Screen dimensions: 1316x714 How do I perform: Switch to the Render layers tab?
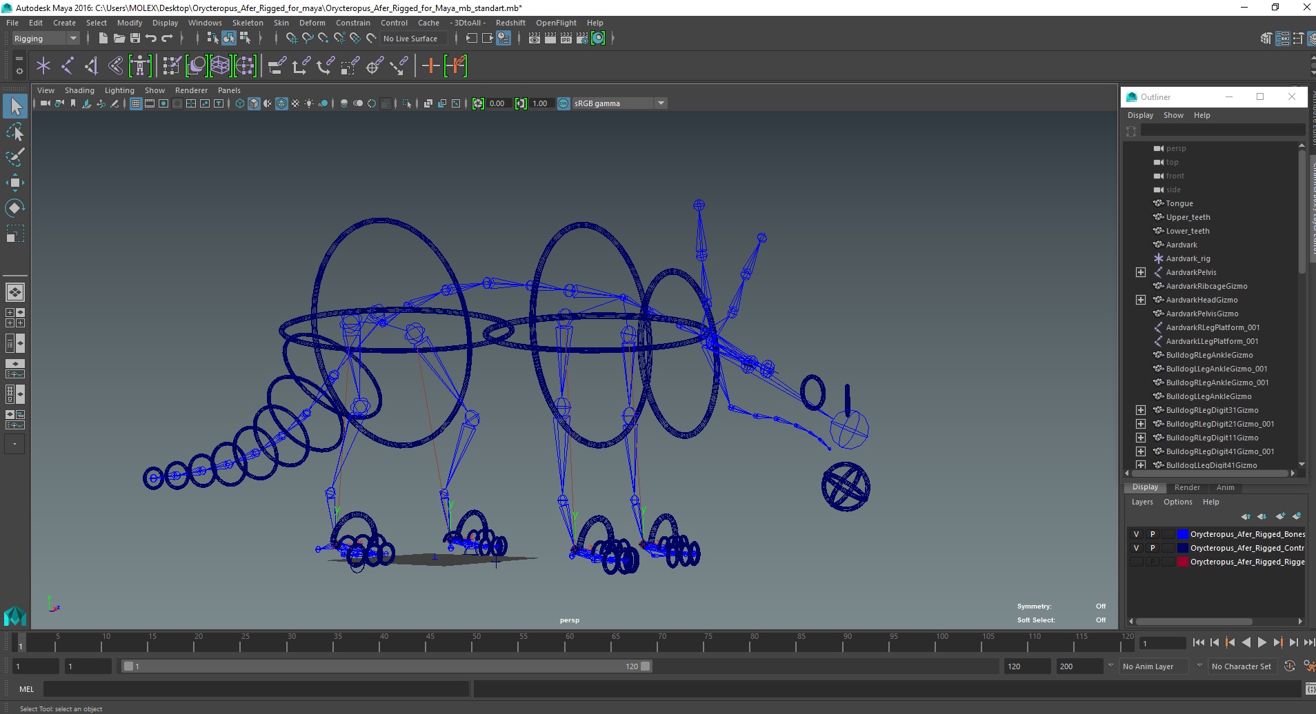1187,487
